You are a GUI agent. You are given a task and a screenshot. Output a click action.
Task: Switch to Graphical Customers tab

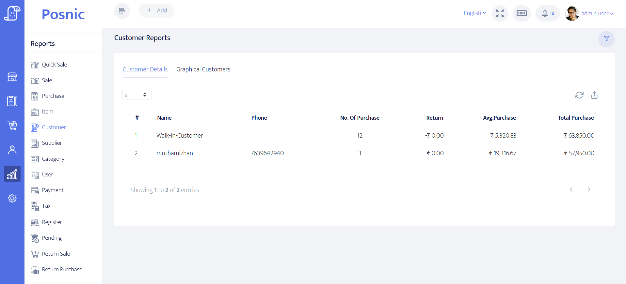(203, 69)
